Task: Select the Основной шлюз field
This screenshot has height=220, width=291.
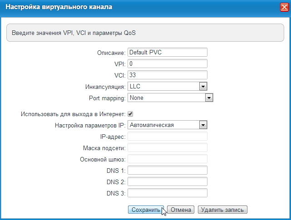Action: click(x=167, y=159)
